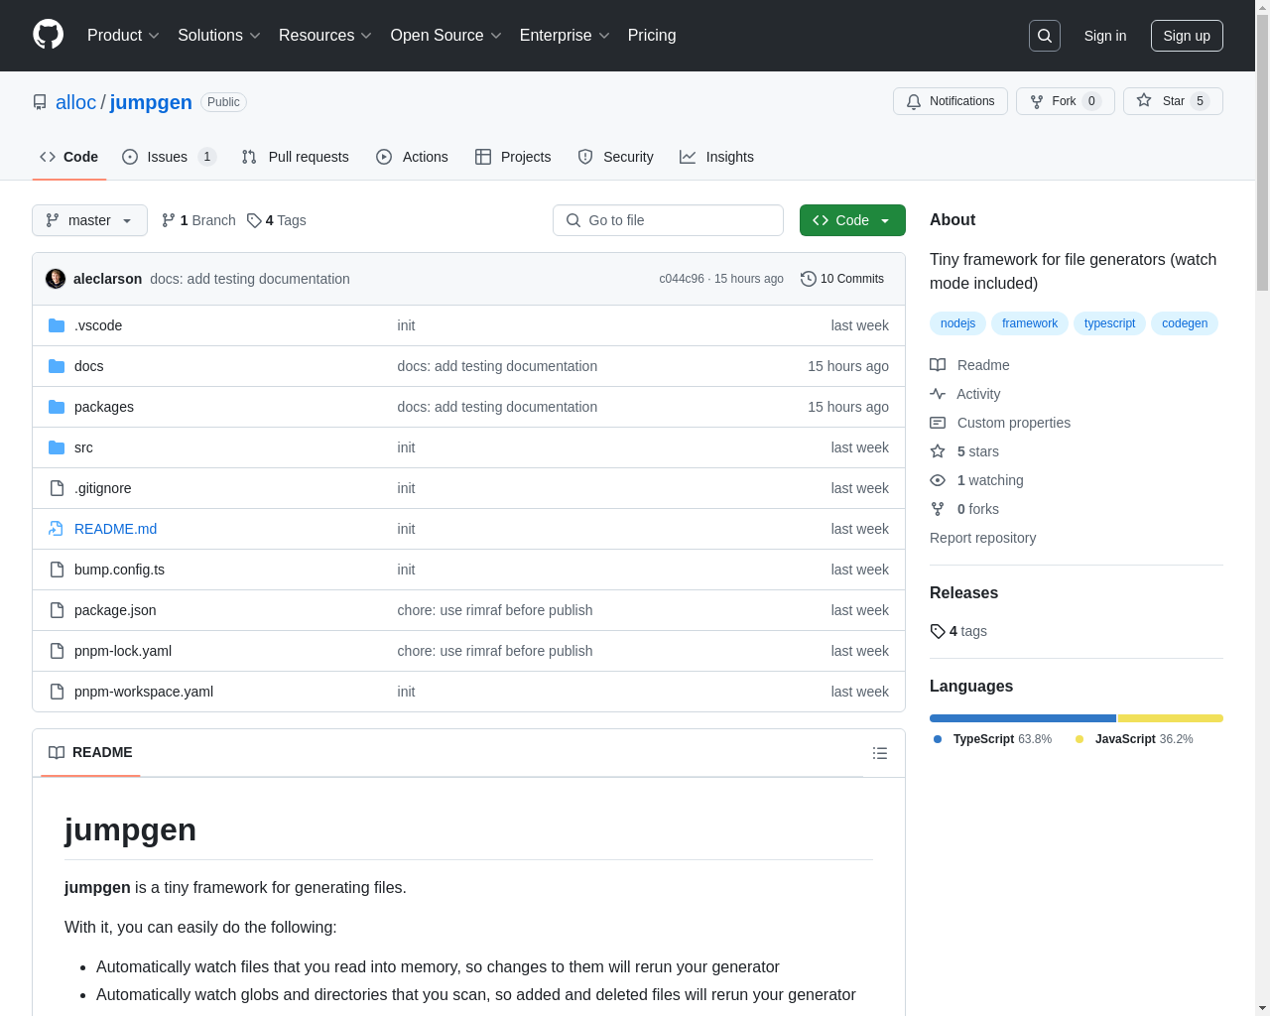Click the Sign in link
Image resolution: width=1270 pixels, height=1016 pixels.
point(1105,36)
